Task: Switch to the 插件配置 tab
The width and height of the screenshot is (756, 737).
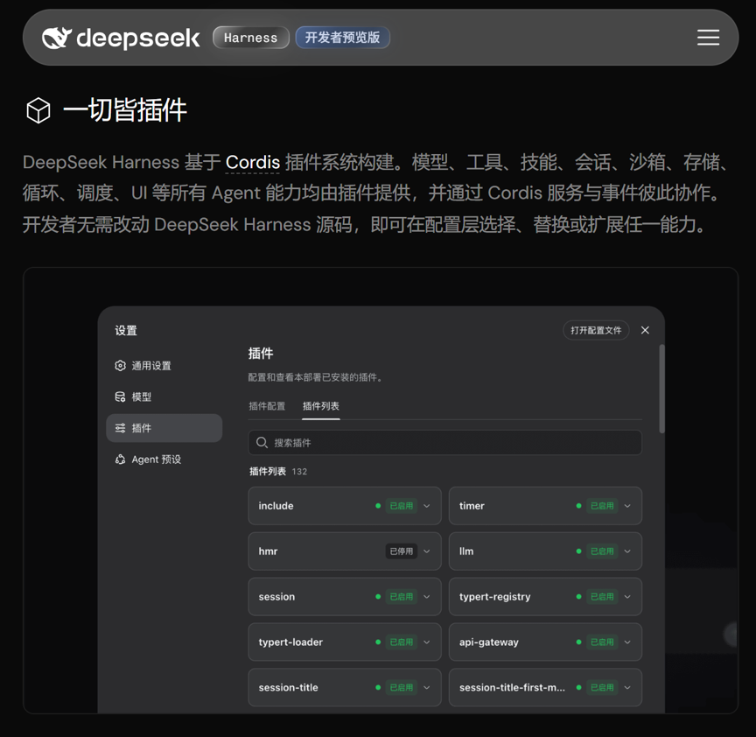Action: point(267,406)
